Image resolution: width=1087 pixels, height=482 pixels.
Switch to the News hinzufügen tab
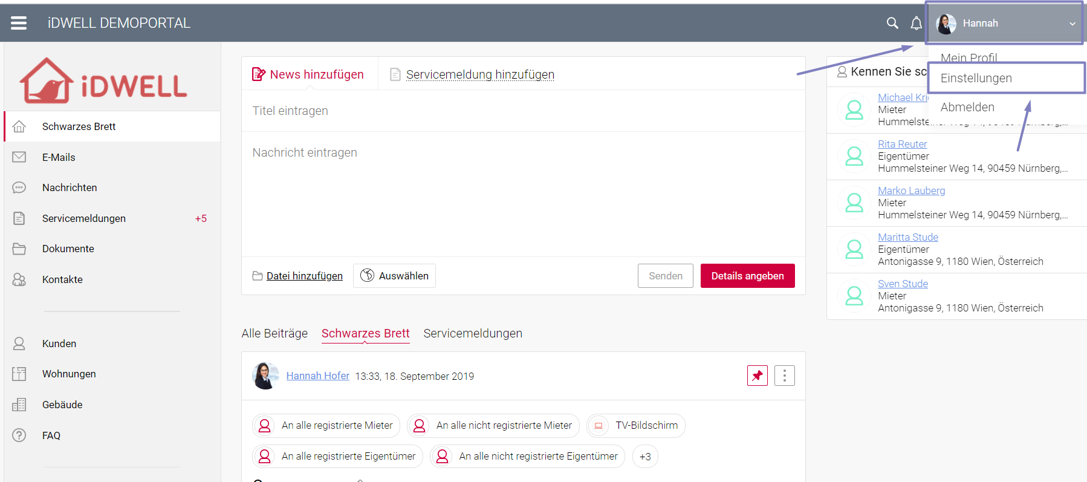308,74
